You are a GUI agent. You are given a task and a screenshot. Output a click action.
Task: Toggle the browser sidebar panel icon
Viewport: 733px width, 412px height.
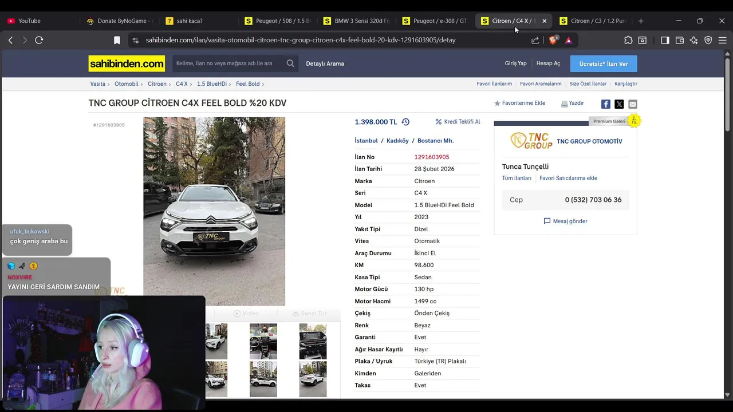(x=665, y=40)
